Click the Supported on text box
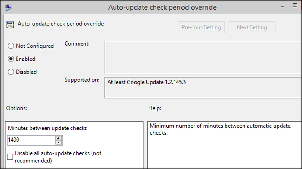 pyautogui.click(x=203, y=88)
